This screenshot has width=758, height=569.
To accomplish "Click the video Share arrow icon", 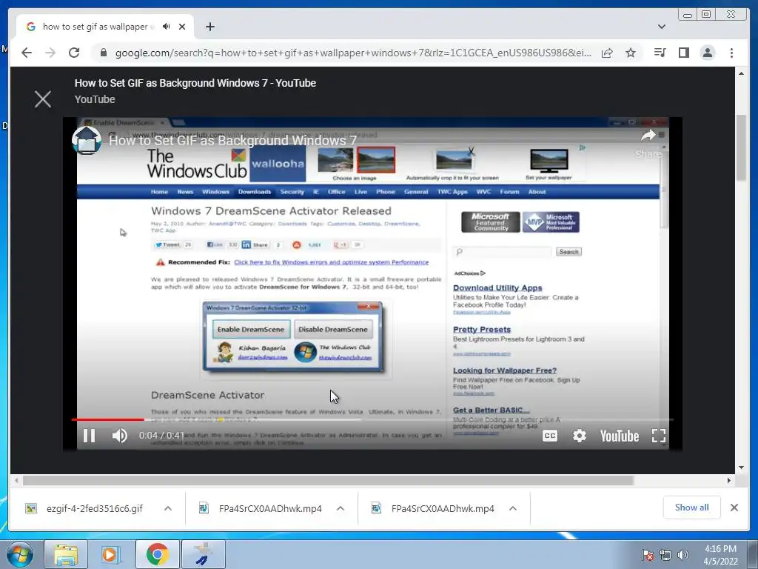I will pos(648,136).
